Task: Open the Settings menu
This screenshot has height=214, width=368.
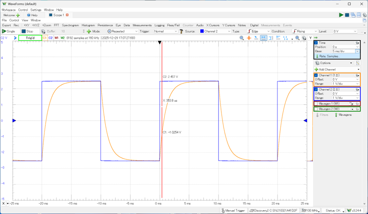Action: pyautogui.click(x=36, y=10)
